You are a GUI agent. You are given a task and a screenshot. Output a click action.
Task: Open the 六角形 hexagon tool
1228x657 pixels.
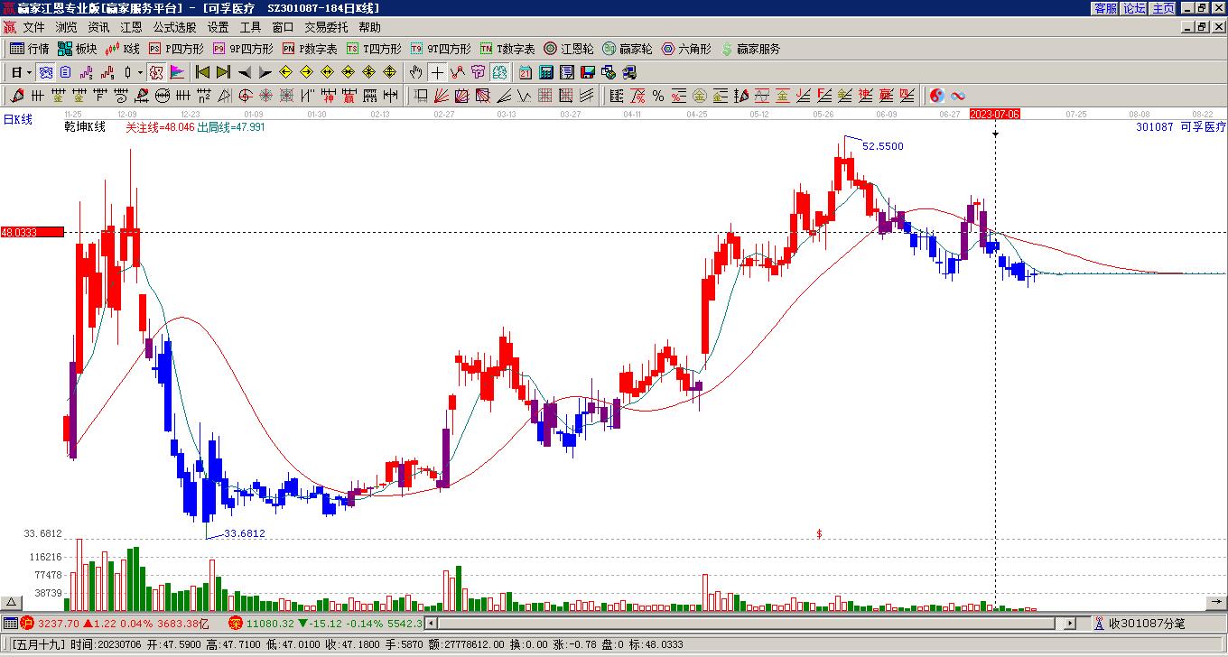[686, 49]
